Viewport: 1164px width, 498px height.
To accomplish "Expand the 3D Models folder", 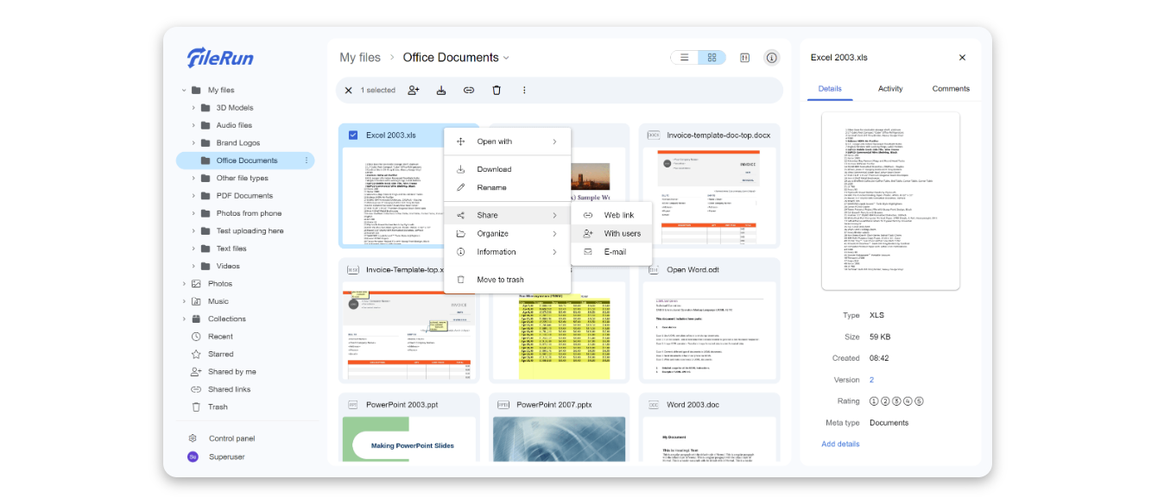I will pyautogui.click(x=193, y=108).
